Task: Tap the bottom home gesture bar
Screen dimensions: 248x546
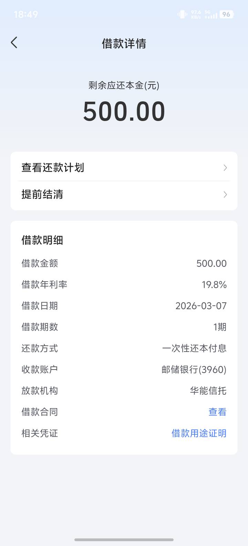Action: click(124, 540)
